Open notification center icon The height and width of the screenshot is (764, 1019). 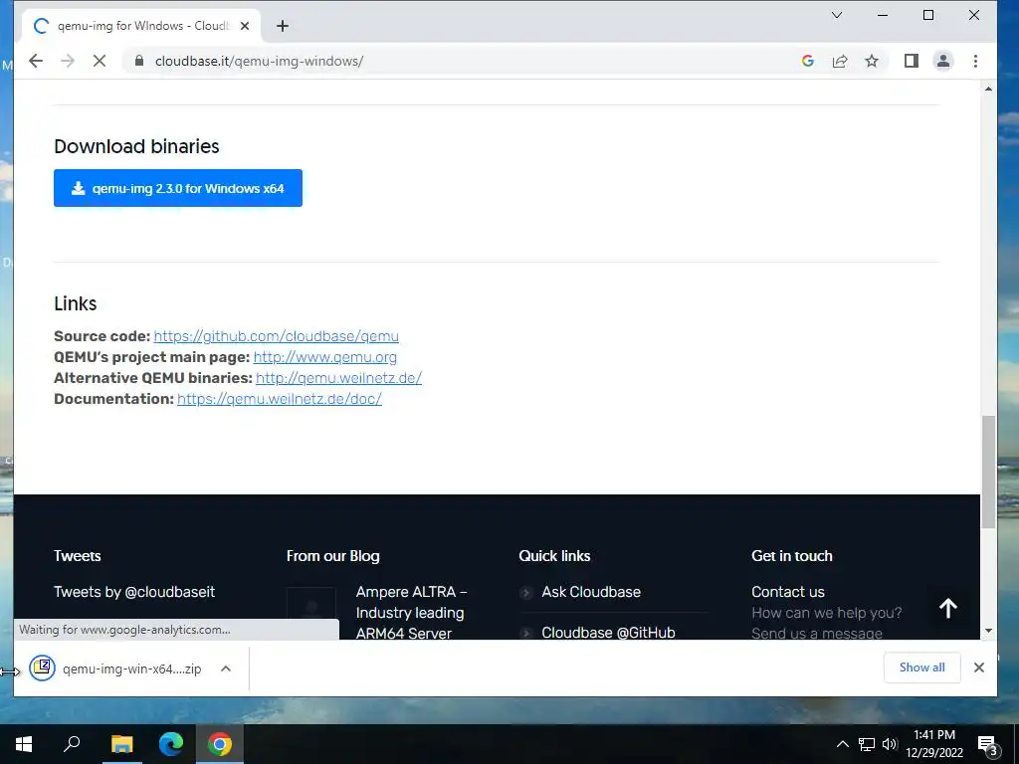(988, 744)
